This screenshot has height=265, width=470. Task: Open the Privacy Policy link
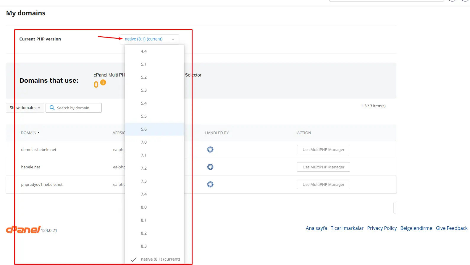pyautogui.click(x=382, y=228)
